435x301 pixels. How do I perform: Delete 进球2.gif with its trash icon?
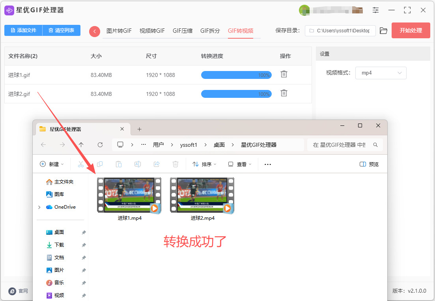click(284, 93)
